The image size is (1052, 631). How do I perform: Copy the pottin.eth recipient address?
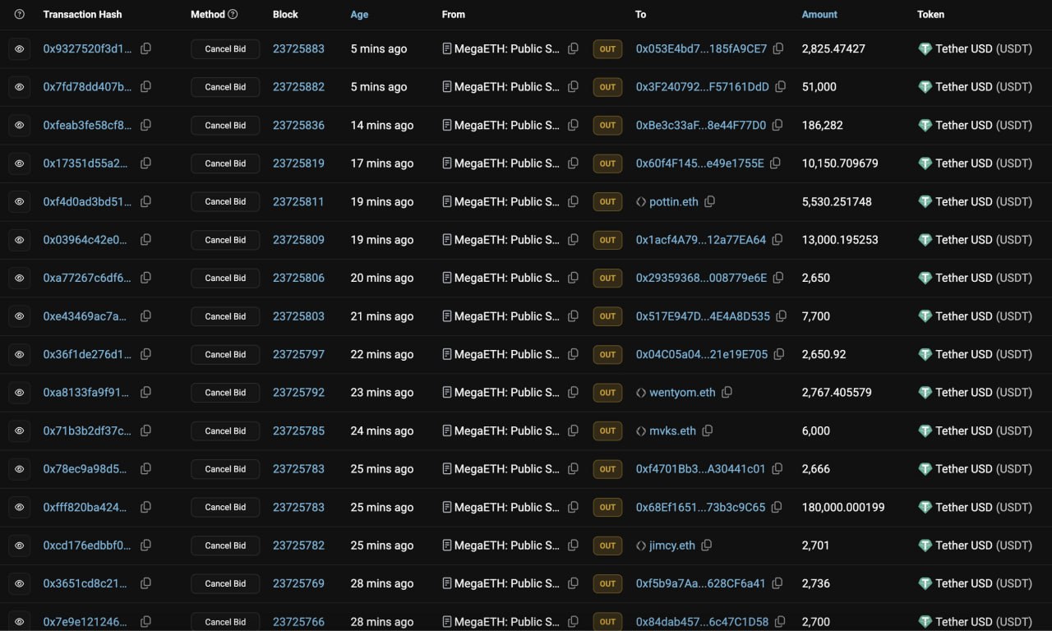(x=710, y=201)
